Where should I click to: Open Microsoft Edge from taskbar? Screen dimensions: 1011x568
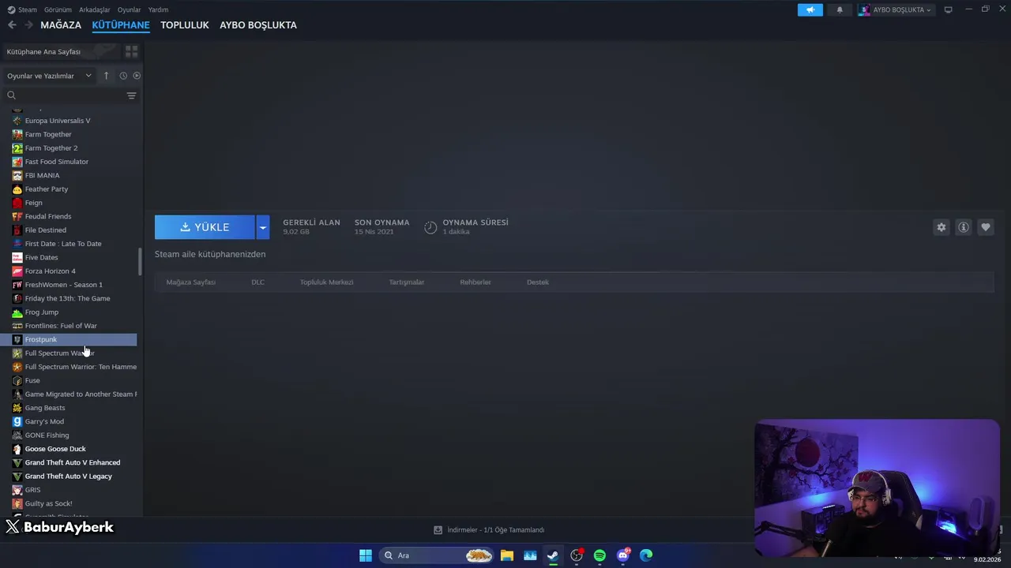click(x=646, y=555)
